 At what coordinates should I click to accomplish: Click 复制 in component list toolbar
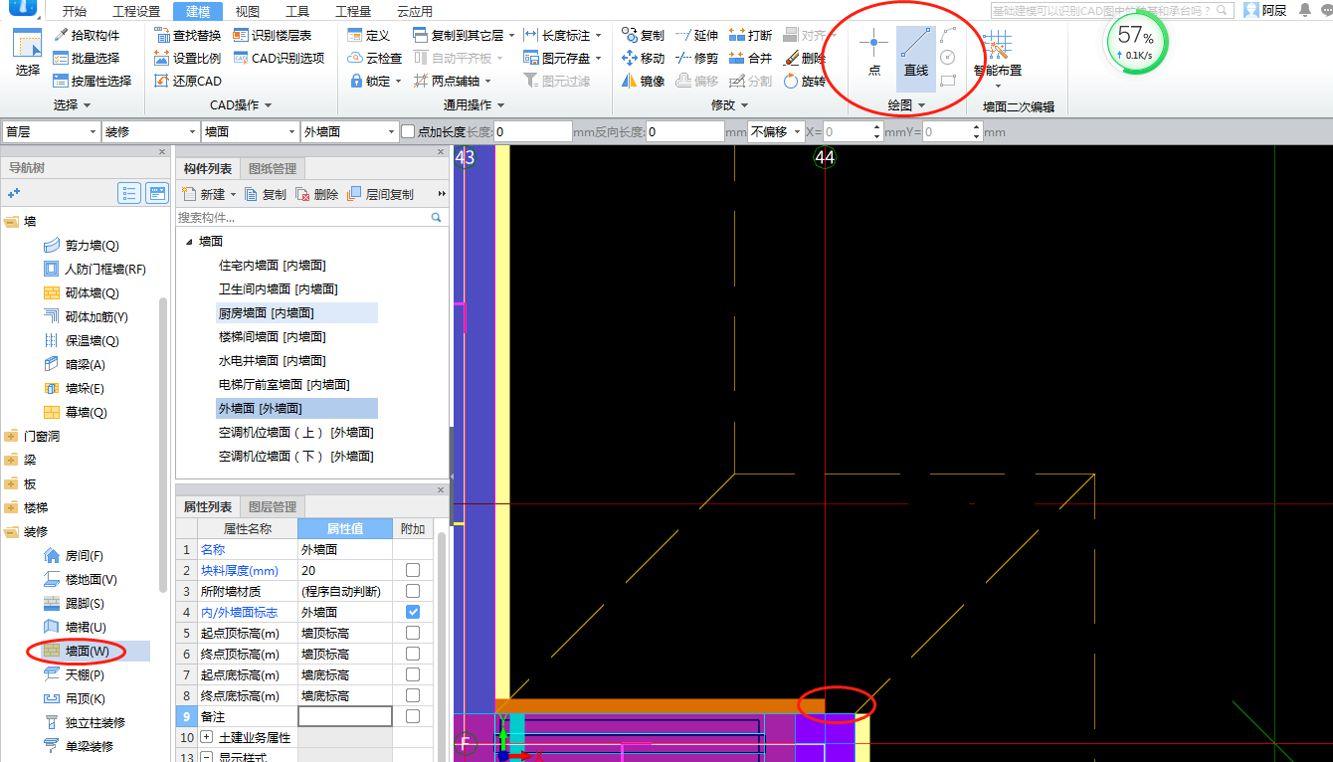(x=266, y=194)
